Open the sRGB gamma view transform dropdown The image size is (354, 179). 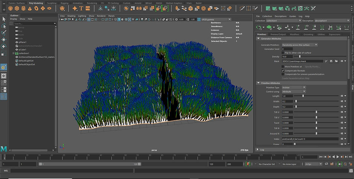(216, 20)
